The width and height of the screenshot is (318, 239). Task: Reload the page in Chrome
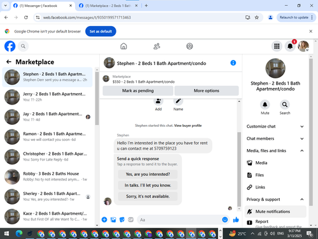pos(26,17)
